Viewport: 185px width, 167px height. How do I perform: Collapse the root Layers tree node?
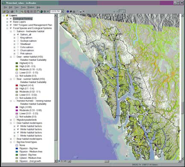click(3, 15)
